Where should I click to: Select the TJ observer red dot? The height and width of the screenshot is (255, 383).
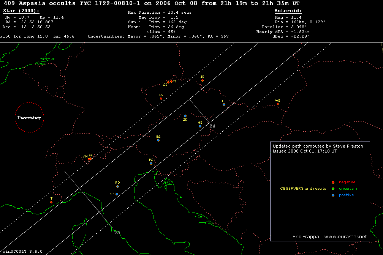click(x=171, y=81)
